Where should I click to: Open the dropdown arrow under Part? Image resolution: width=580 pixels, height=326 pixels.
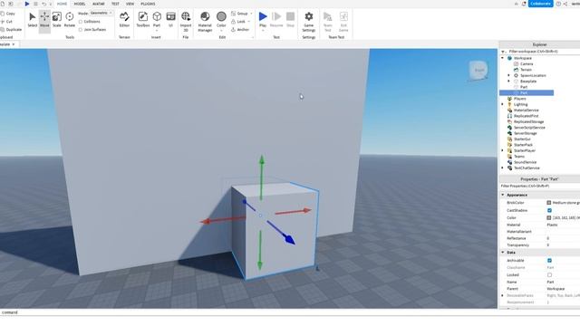[157, 30]
